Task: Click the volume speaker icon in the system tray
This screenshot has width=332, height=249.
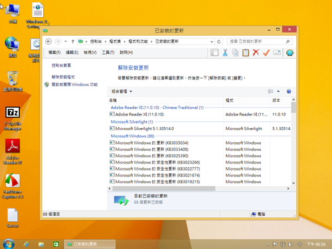Action: tap(291, 244)
